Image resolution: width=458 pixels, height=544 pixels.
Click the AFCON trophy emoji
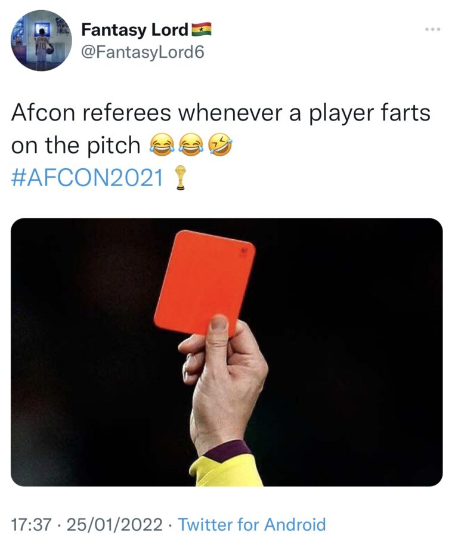pos(180,178)
